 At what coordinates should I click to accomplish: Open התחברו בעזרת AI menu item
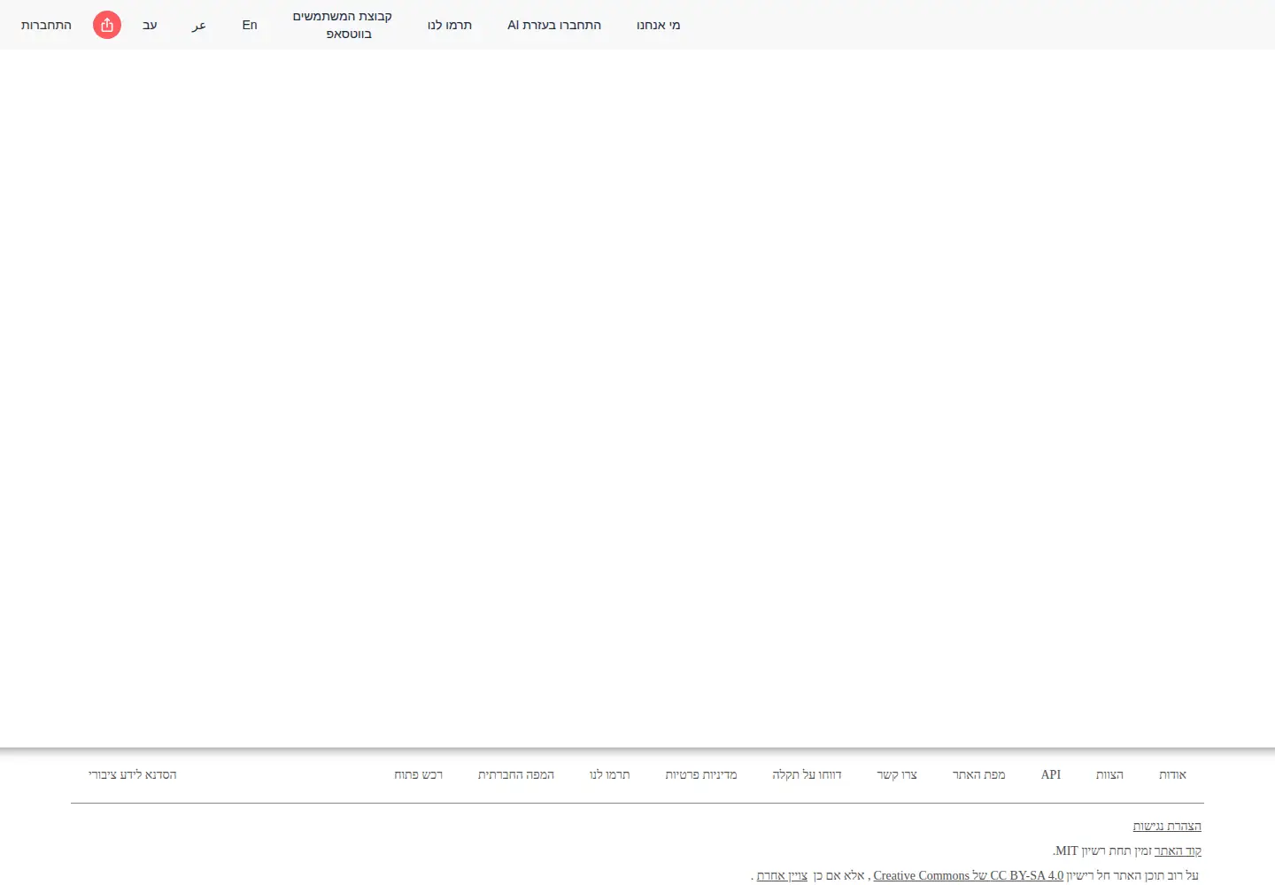pyautogui.click(x=554, y=25)
